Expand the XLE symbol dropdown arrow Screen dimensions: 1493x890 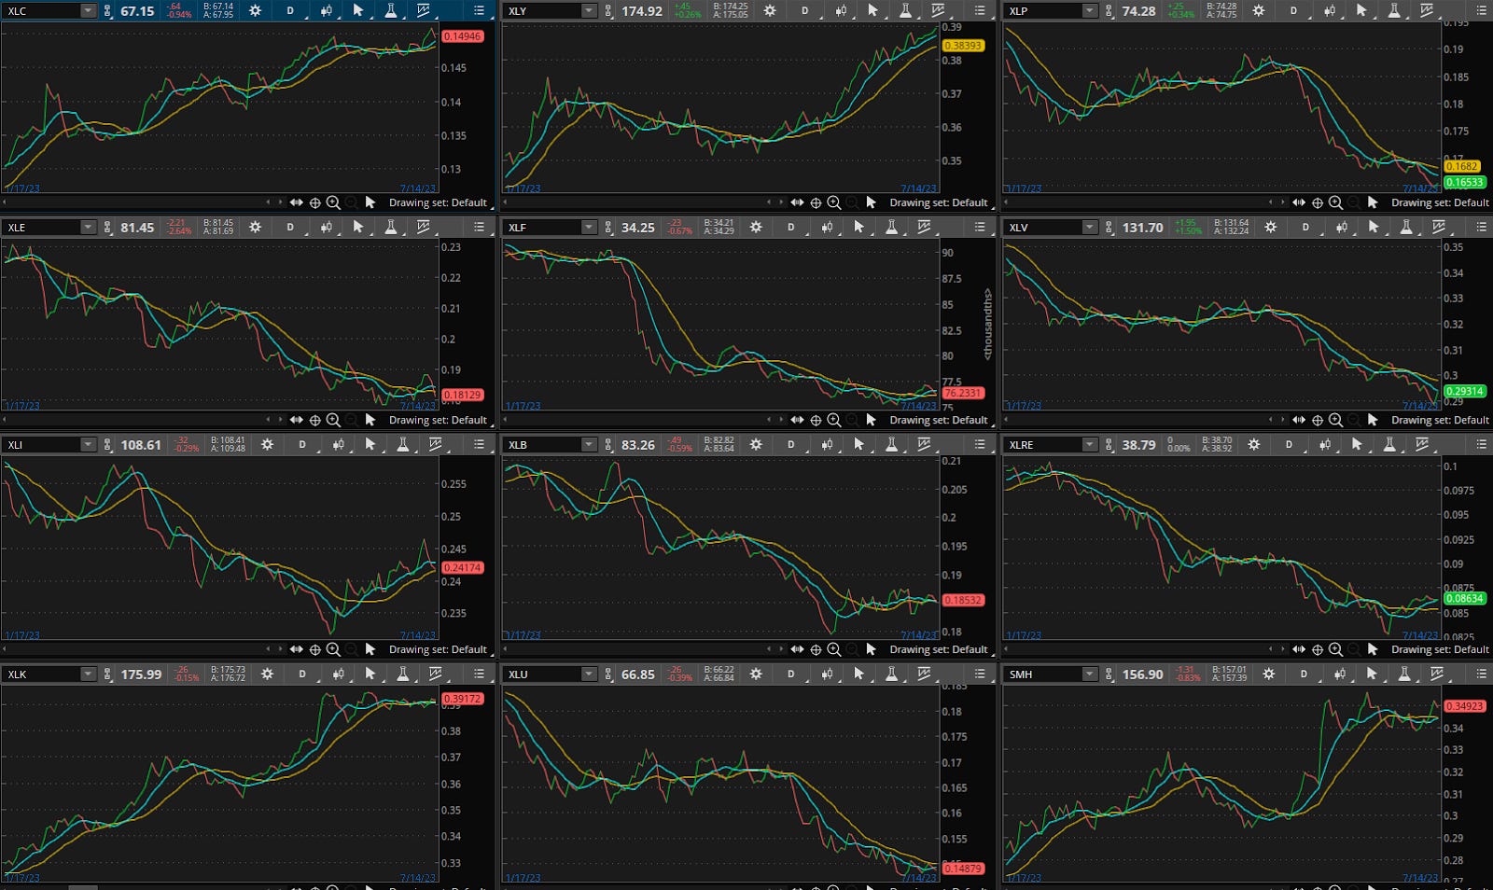coord(88,227)
